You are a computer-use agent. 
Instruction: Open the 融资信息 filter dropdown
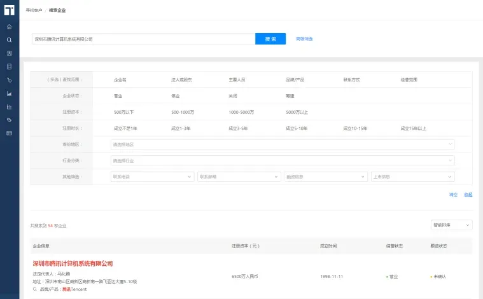tap(326, 177)
